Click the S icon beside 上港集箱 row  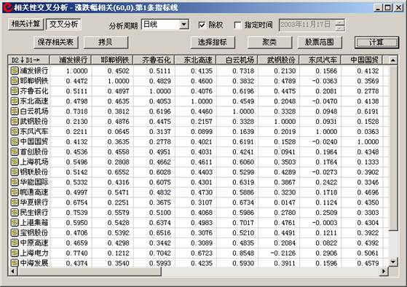tap(15, 223)
